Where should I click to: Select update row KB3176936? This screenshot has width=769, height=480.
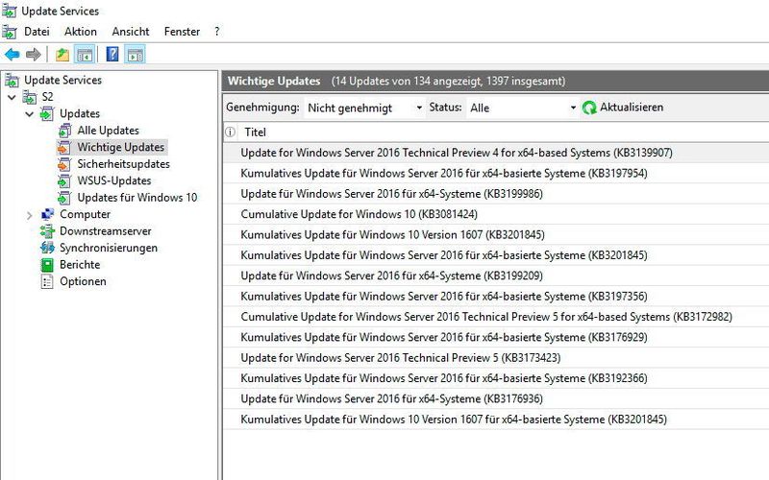coord(496,399)
